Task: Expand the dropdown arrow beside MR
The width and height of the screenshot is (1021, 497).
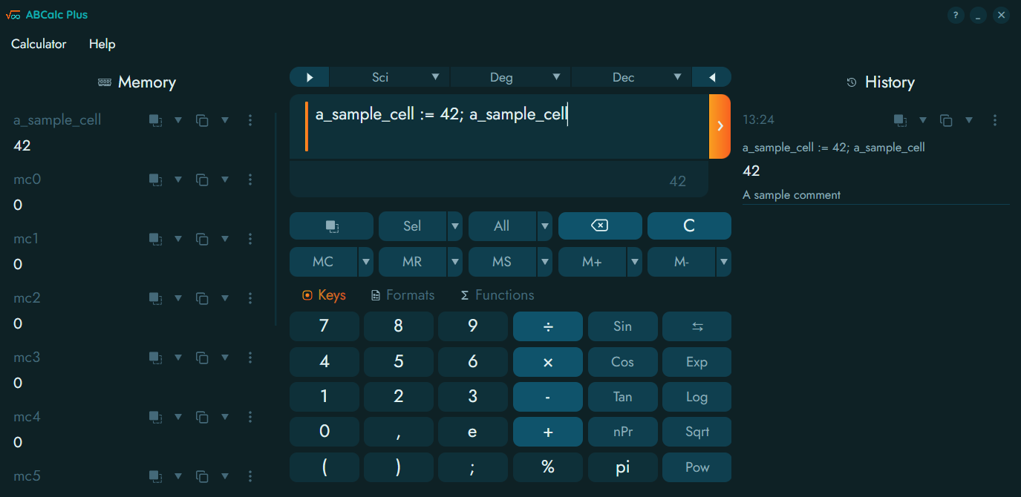Action: tap(454, 262)
